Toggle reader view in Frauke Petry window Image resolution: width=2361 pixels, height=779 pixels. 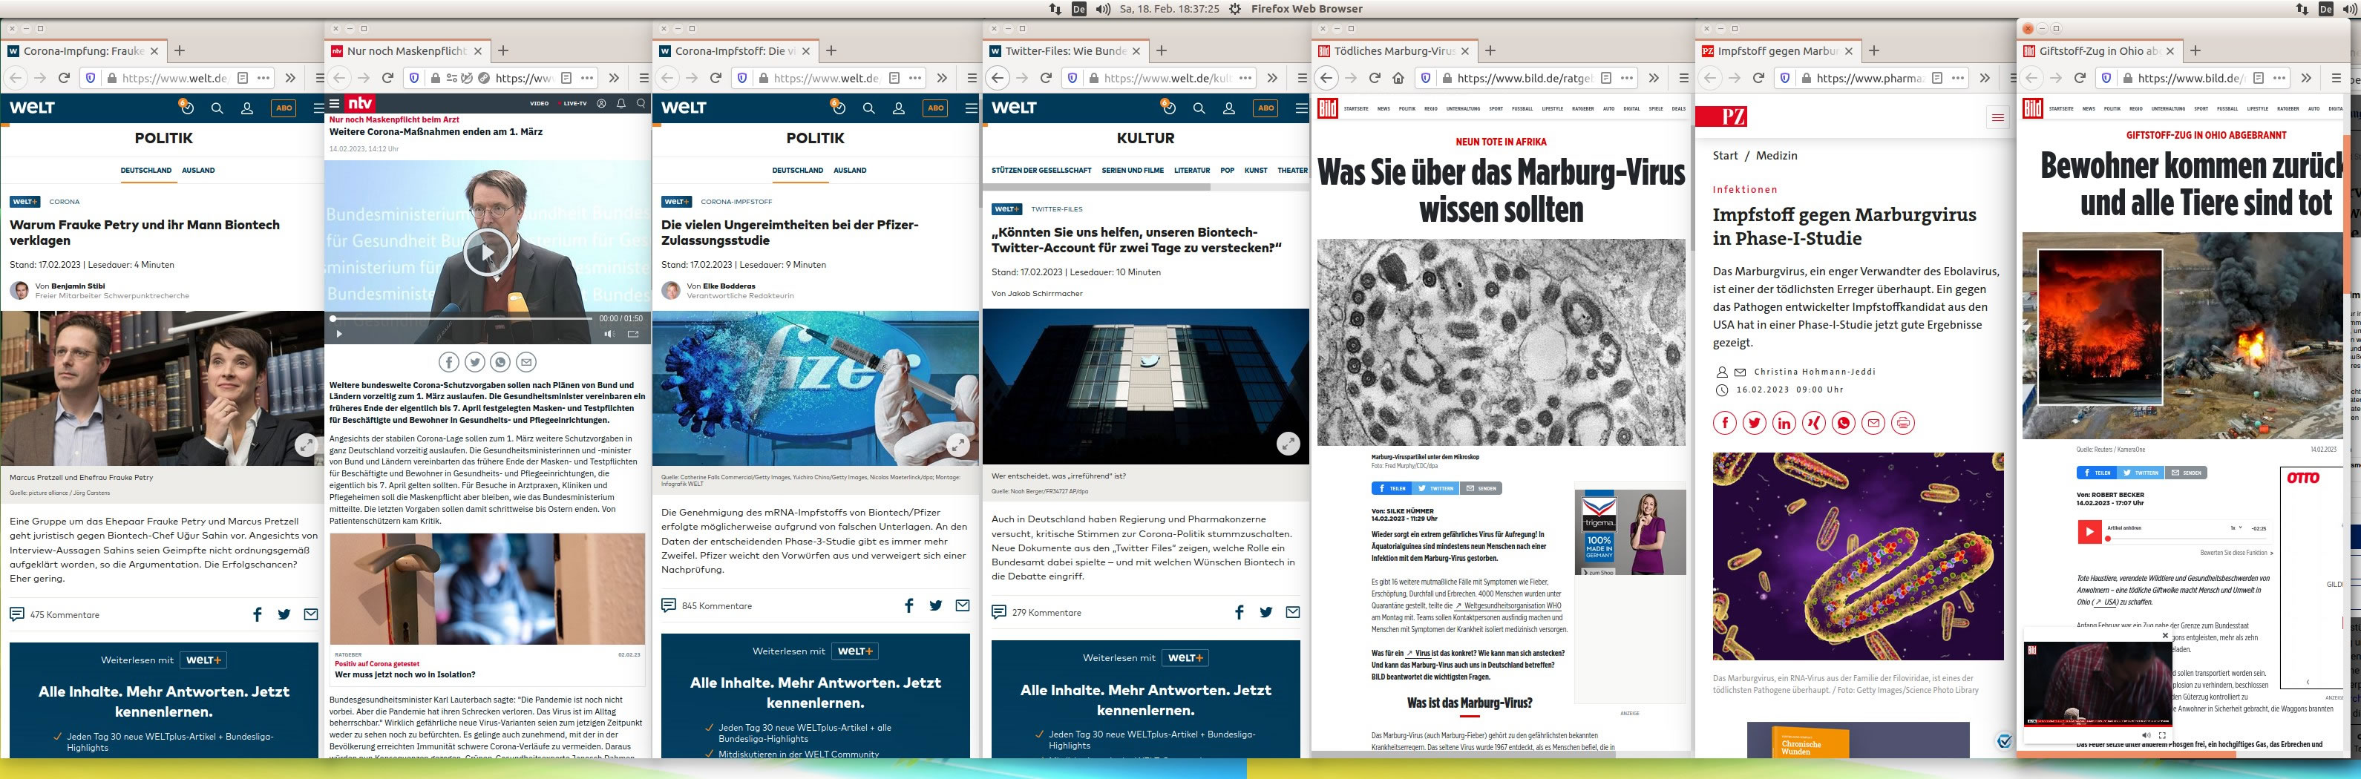243,78
